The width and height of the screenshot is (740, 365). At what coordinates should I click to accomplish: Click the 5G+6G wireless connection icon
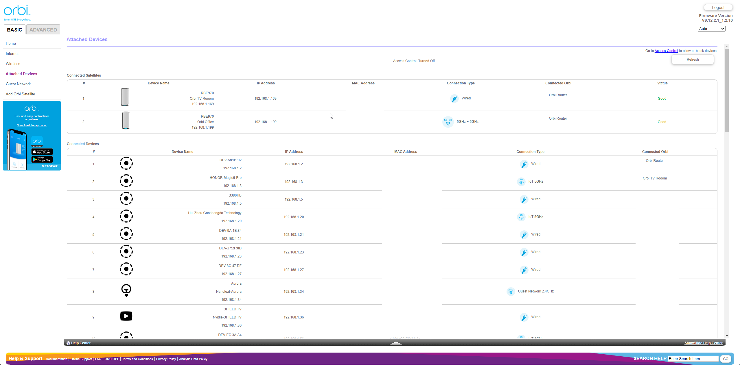(448, 122)
